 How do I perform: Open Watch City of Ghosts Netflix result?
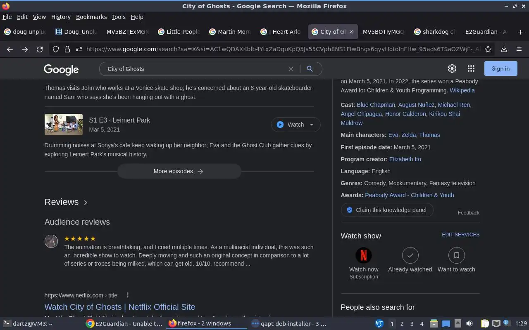pyautogui.click(x=120, y=307)
